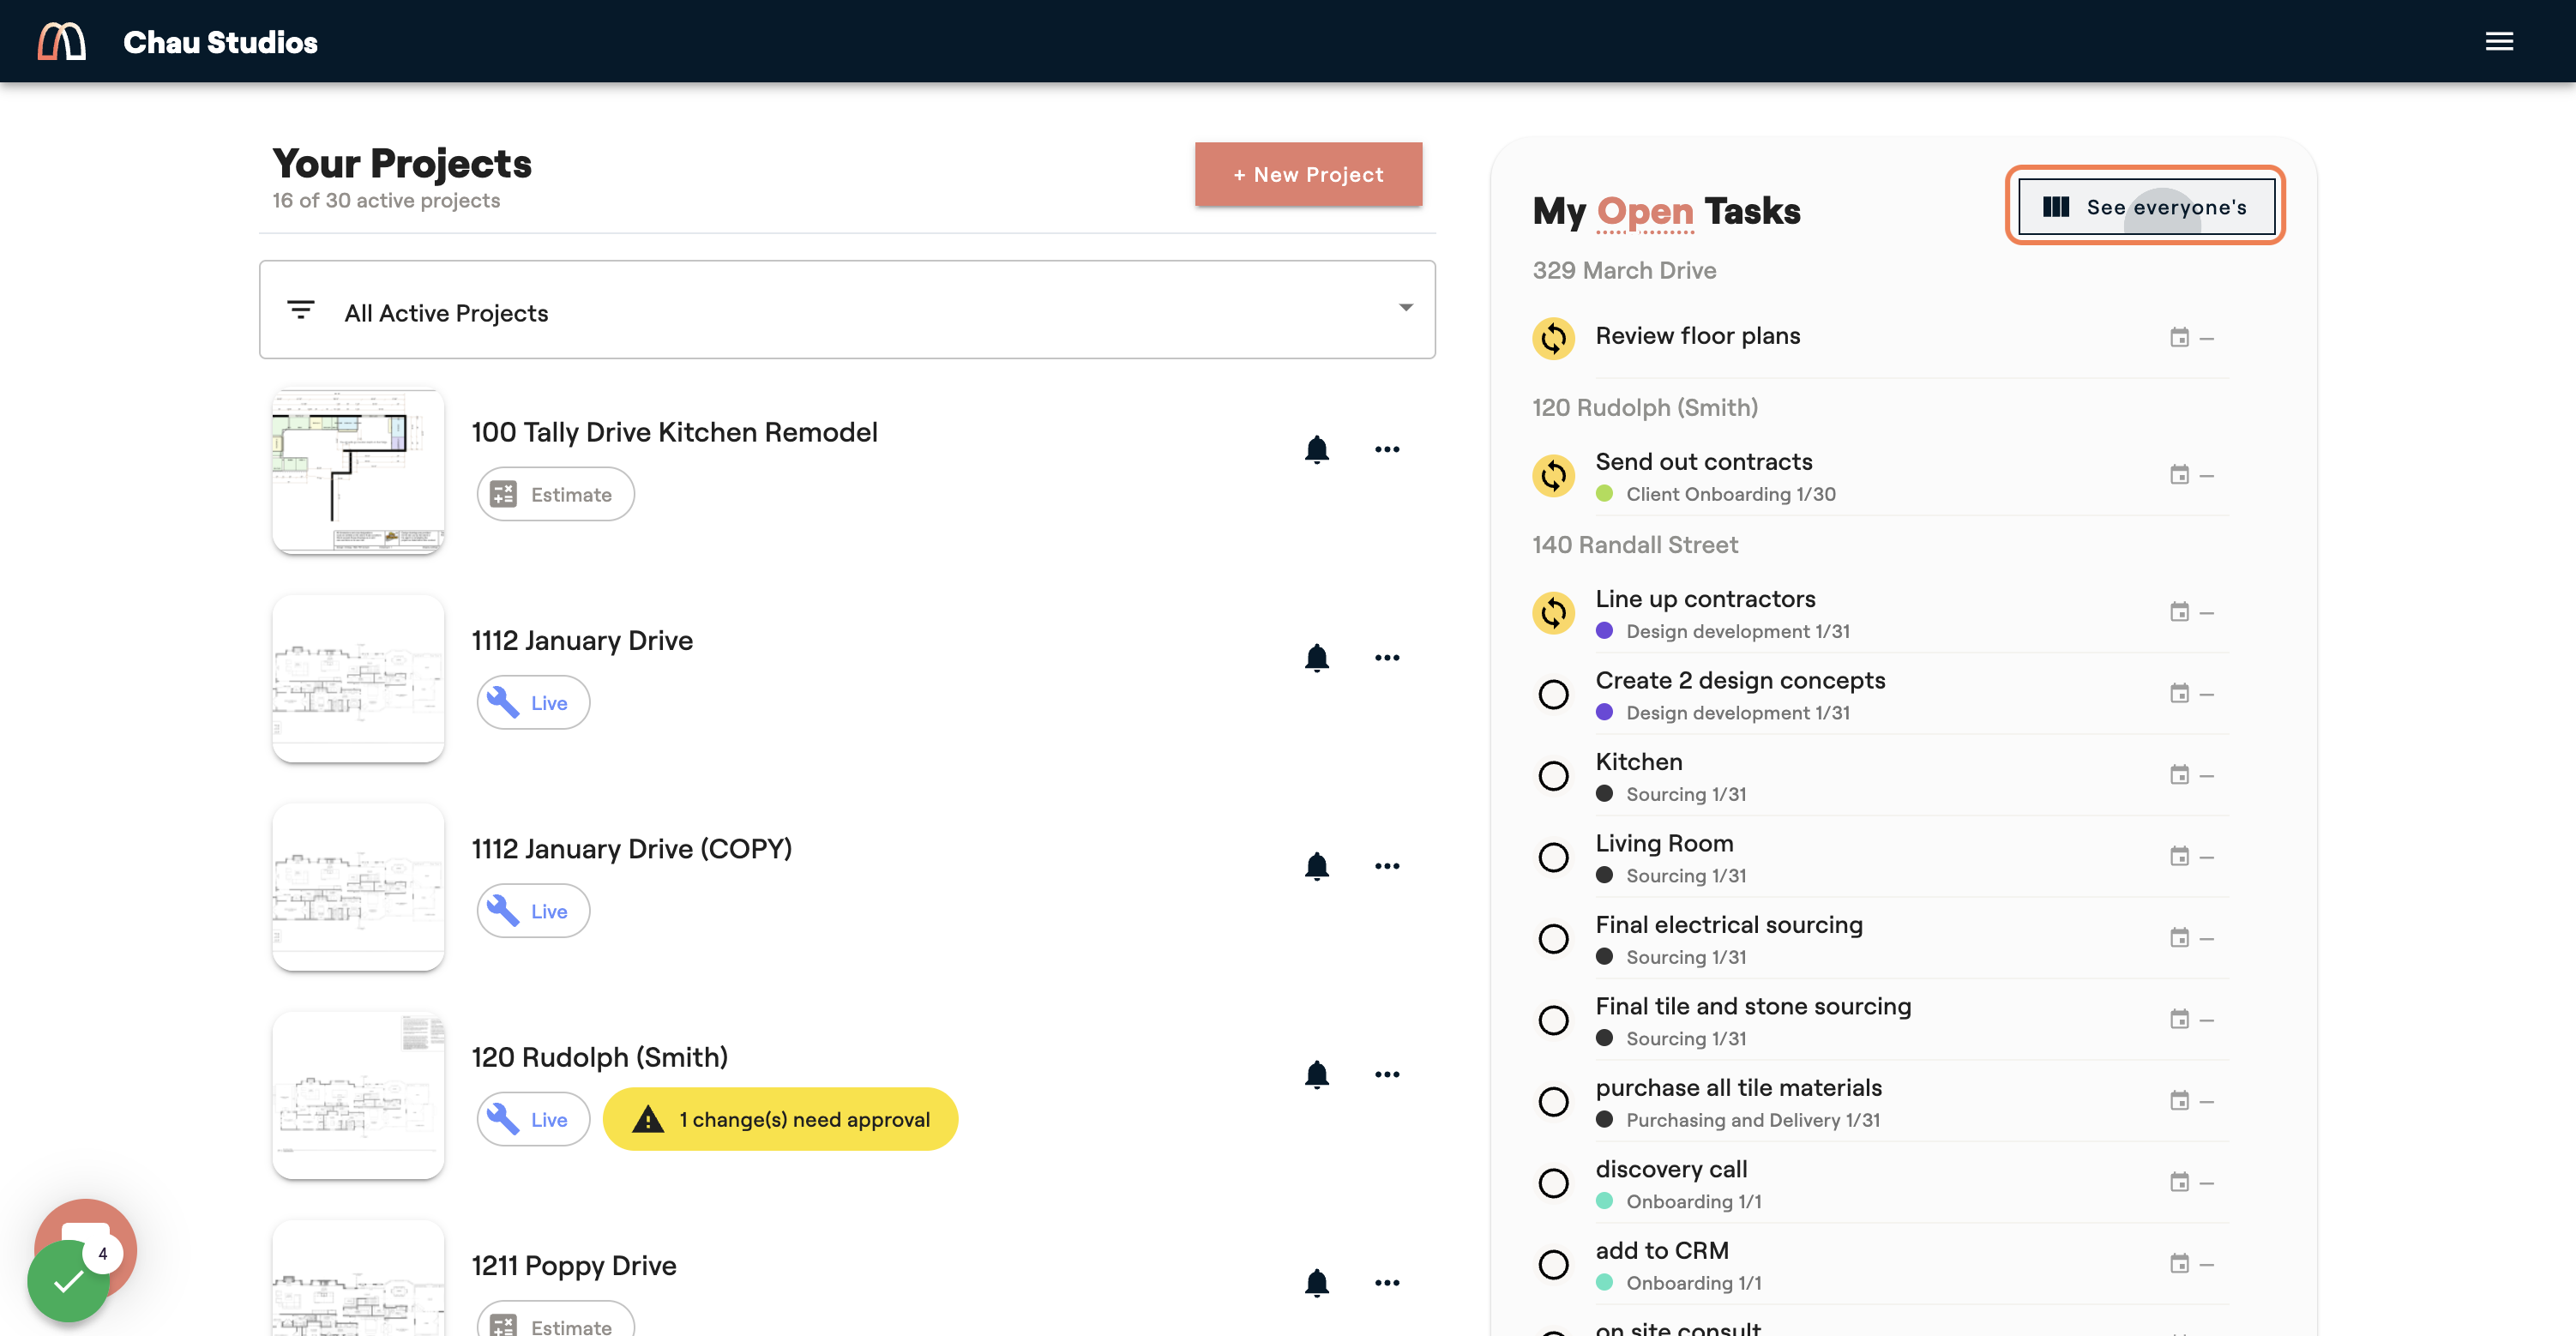Check off Final electrical sourcing
Viewport: 2576px width, 1336px height.
(x=1553, y=938)
